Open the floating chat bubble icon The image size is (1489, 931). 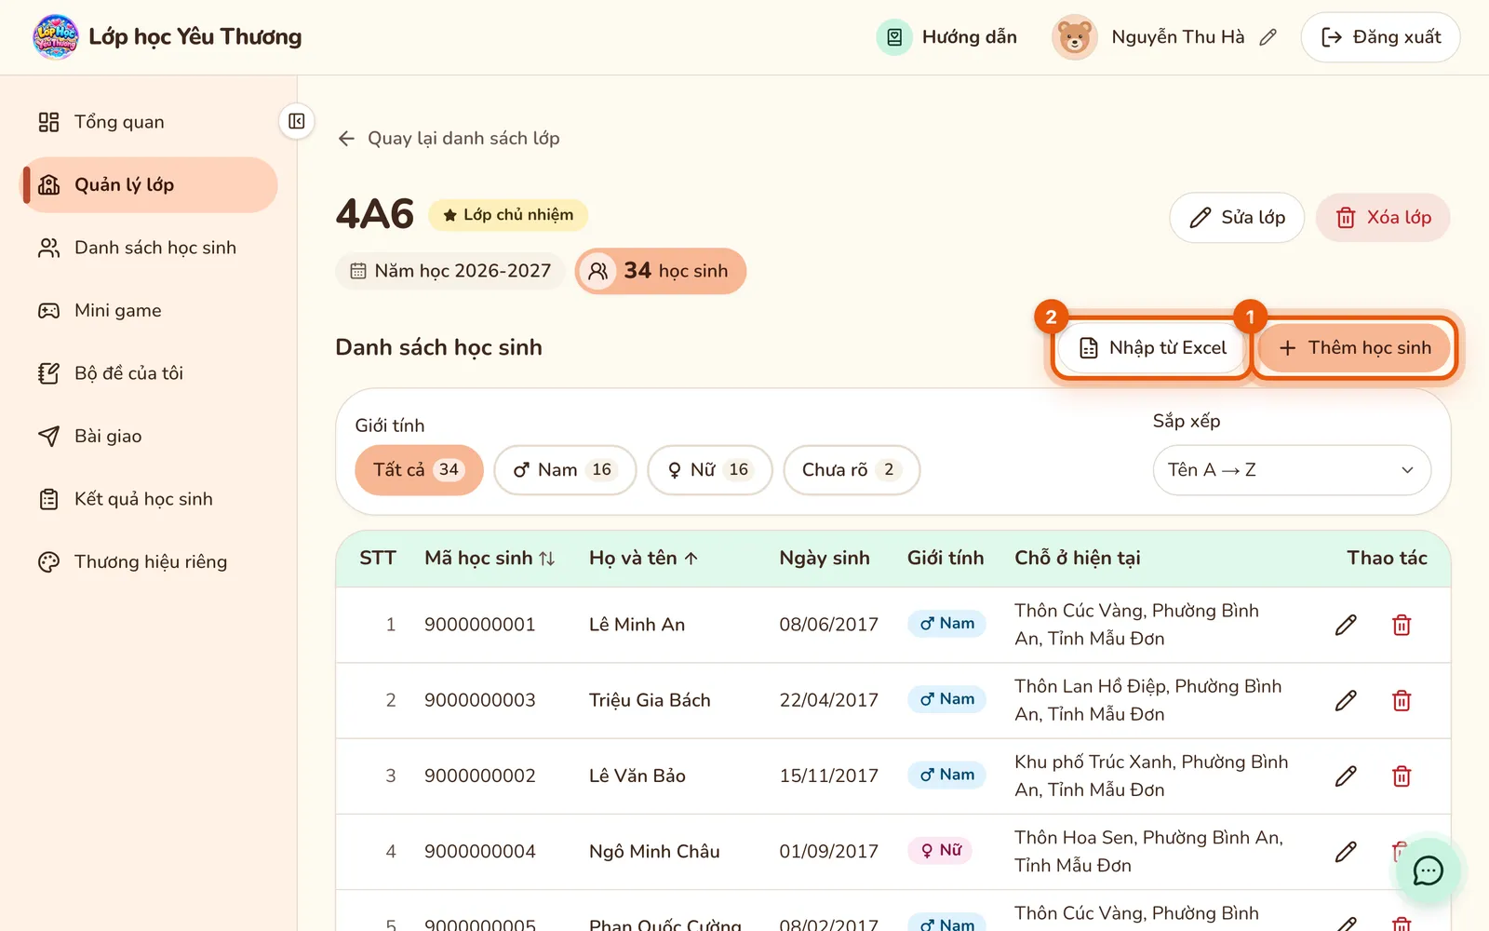click(x=1428, y=870)
